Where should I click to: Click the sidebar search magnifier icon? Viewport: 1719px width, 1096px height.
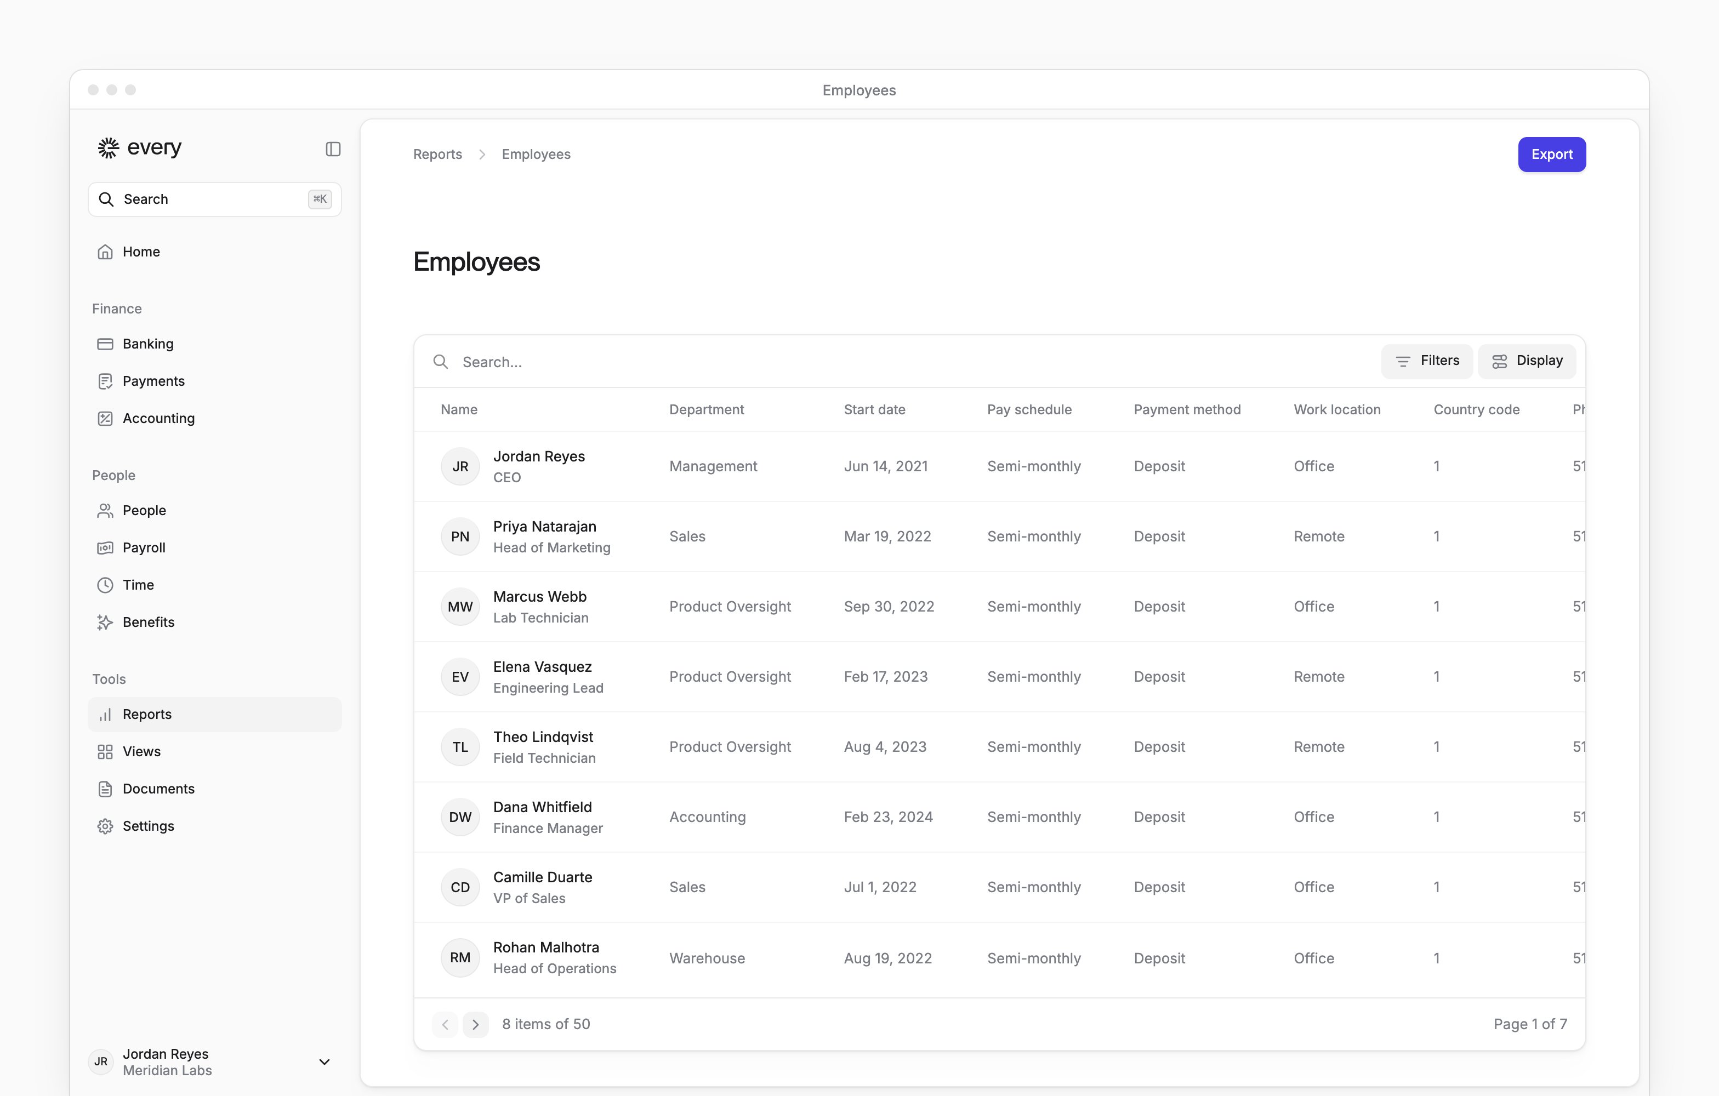[106, 199]
